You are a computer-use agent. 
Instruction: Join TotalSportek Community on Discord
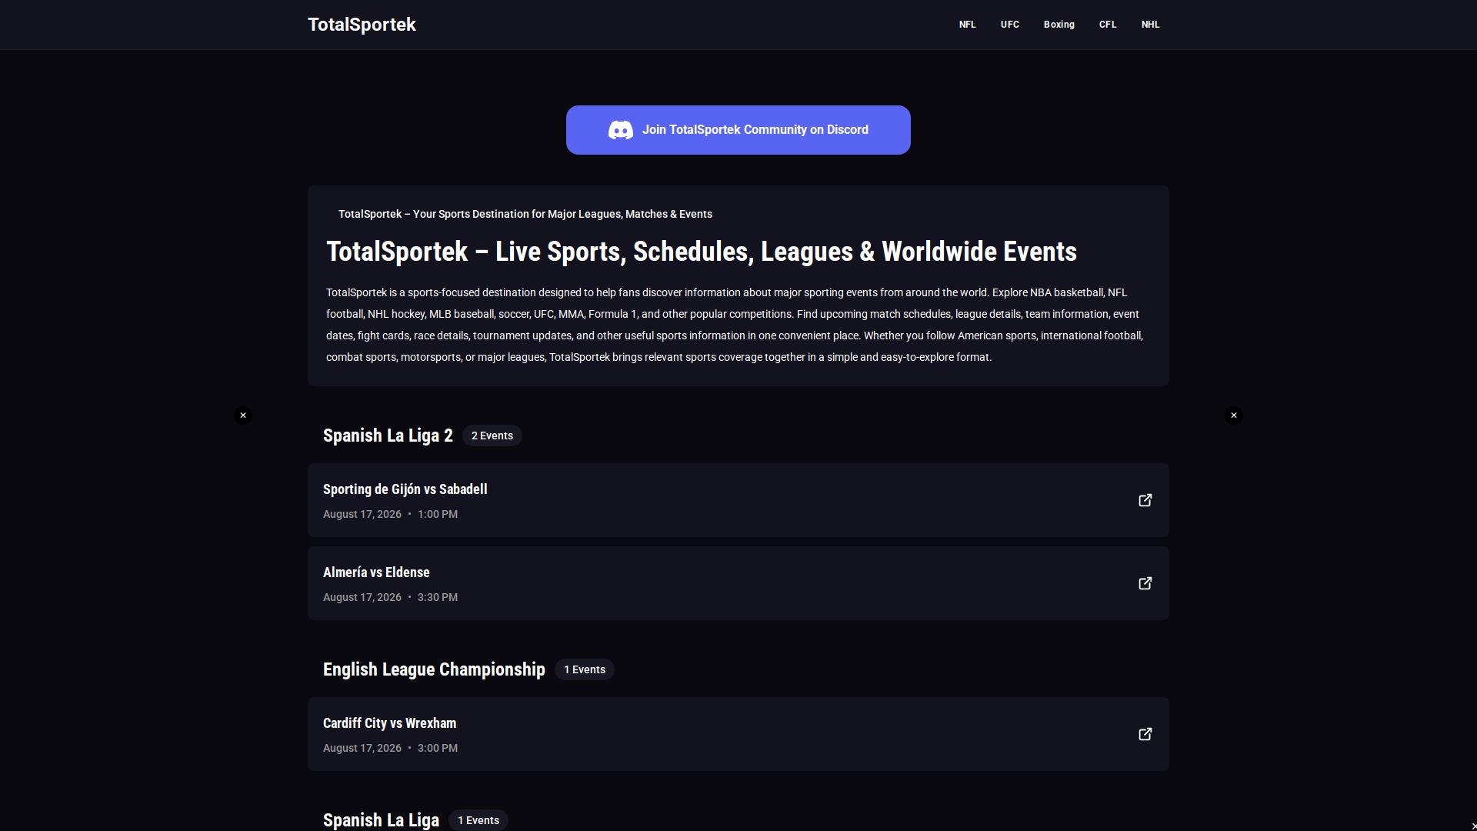[x=738, y=130]
